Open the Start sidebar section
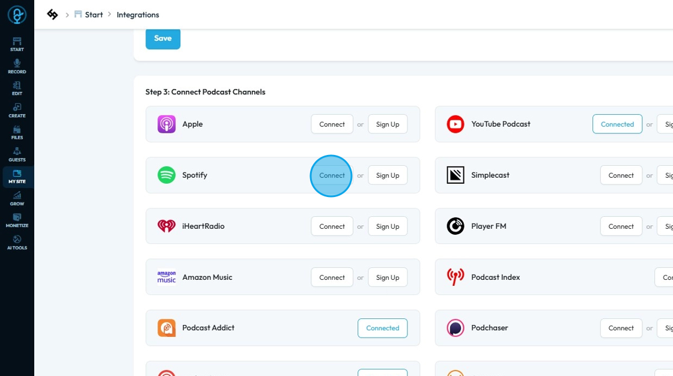The image size is (673, 376). (17, 44)
